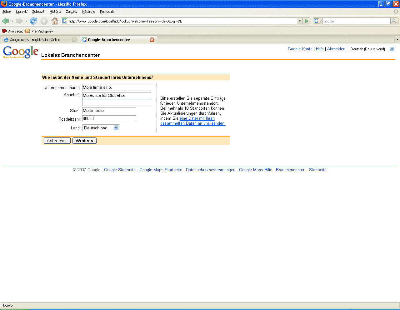Open the Google Maps-Startseite footer link
Screen dimensions: 400x310
click(x=161, y=170)
